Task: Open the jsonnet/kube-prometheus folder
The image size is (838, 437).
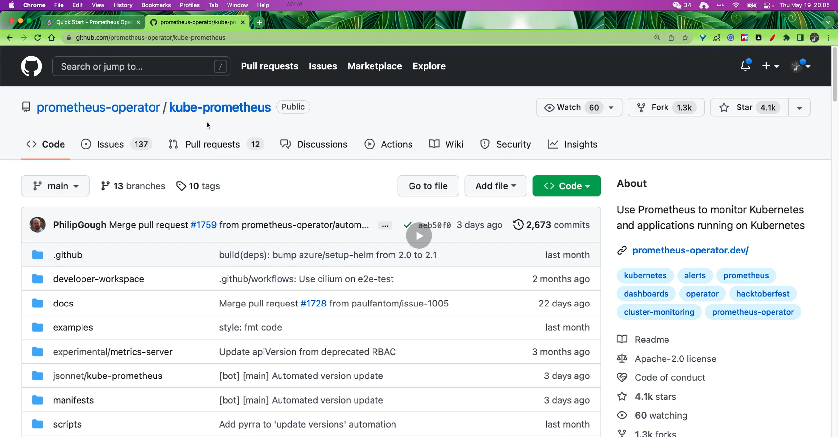Action: click(108, 376)
